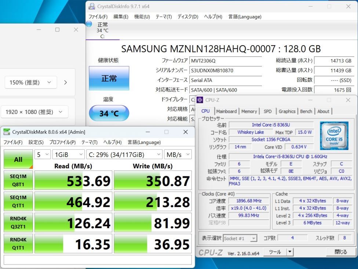This screenshot has height=269, width=358.
Task: Click the 閉じる button in CPU-Z
Action: pyautogui.click(x=341, y=252)
